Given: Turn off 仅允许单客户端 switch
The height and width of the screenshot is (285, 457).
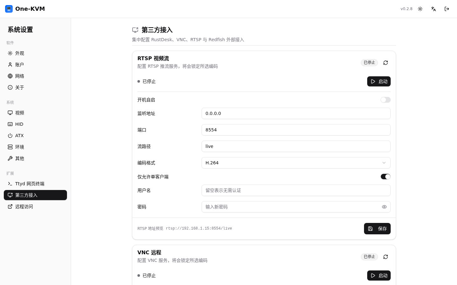Looking at the screenshot, I should (386, 177).
